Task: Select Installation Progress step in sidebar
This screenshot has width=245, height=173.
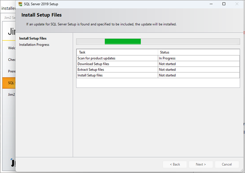Action: pyautogui.click(x=34, y=45)
